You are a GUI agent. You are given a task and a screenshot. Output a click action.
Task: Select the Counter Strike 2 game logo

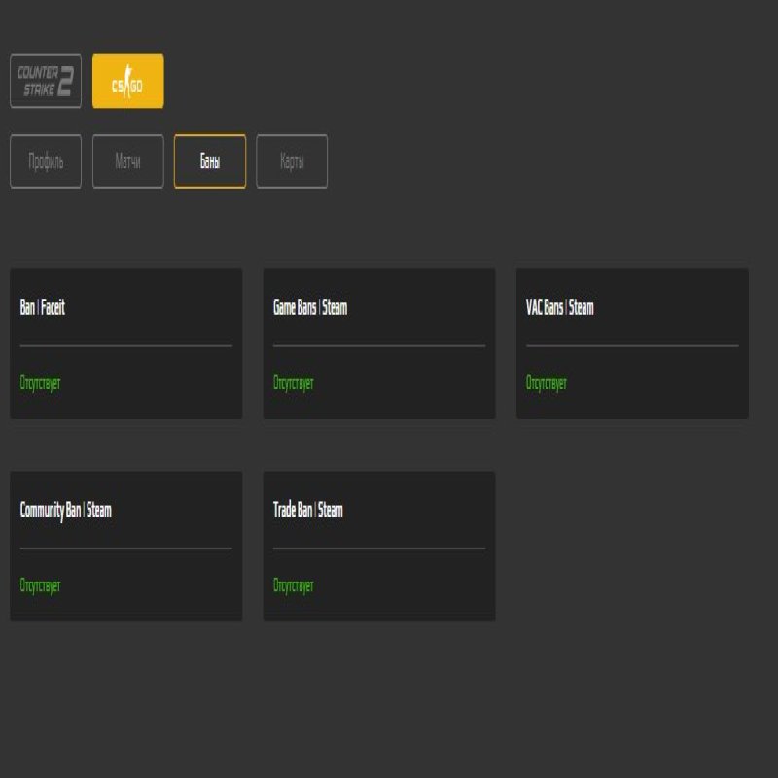[x=46, y=81]
